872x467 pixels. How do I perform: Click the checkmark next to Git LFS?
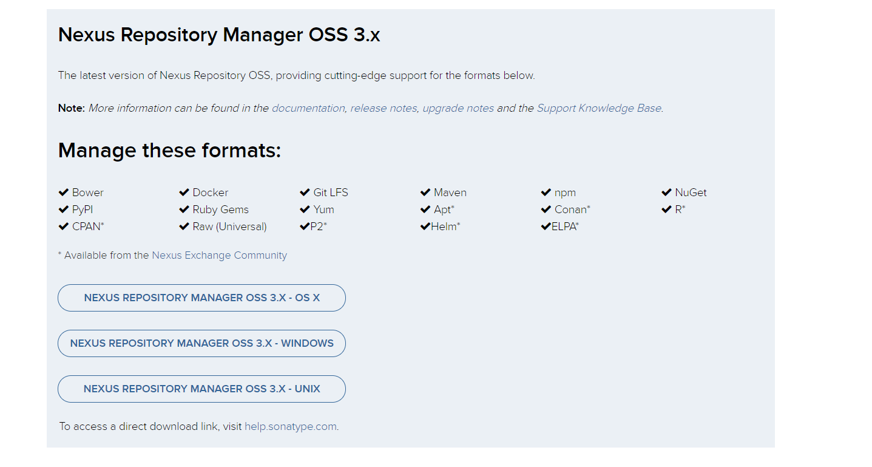coord(305,193)
